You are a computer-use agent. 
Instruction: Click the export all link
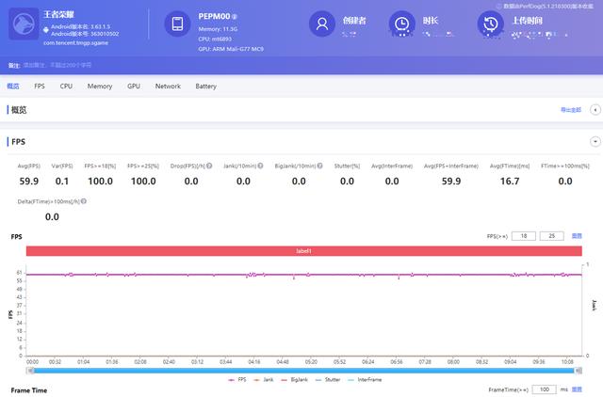tap(571, 110)
